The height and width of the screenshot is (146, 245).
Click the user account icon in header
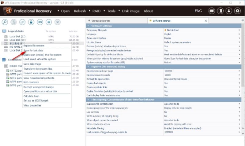(229, 11)
